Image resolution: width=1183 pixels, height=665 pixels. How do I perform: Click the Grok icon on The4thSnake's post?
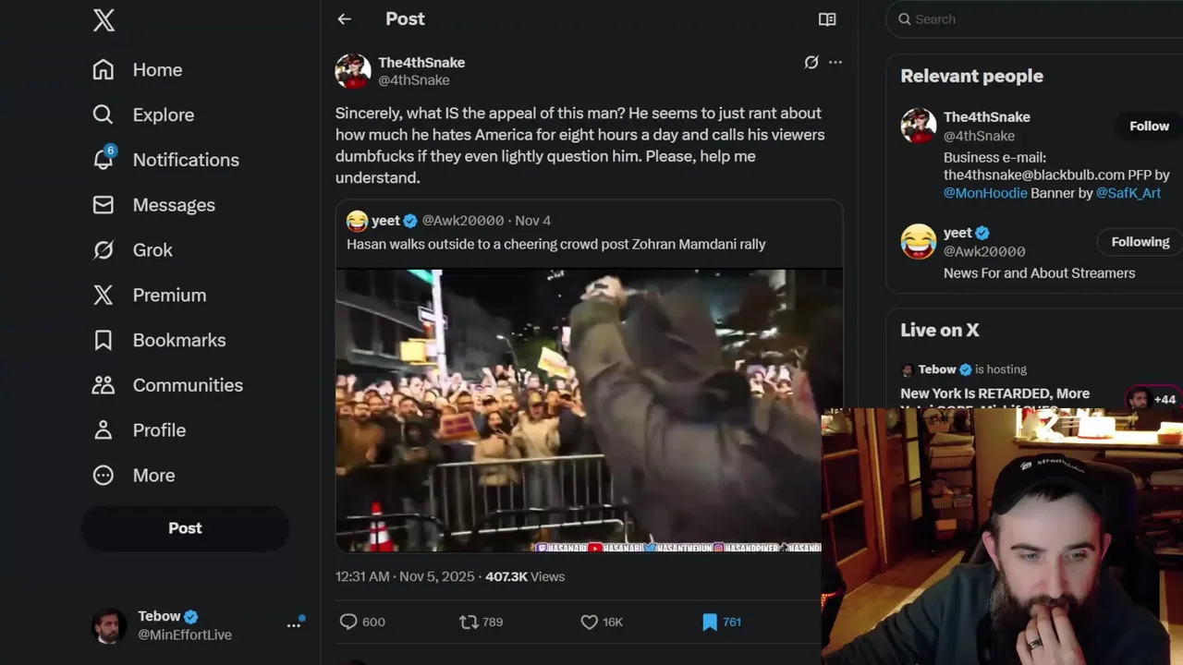point(811,63)
